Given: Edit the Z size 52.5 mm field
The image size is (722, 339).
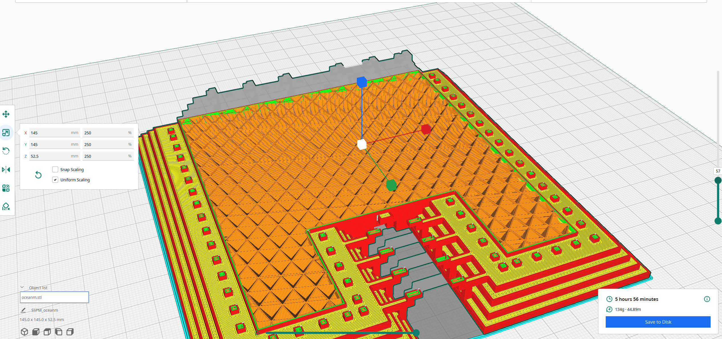Looking at the screenshot, I should (55, 156).
